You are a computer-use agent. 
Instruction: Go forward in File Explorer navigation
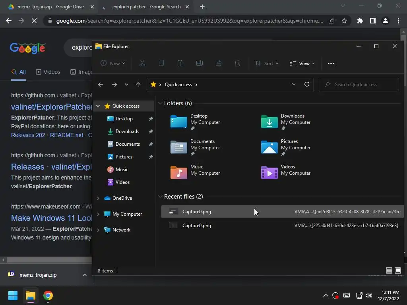[x=114, y=85]
